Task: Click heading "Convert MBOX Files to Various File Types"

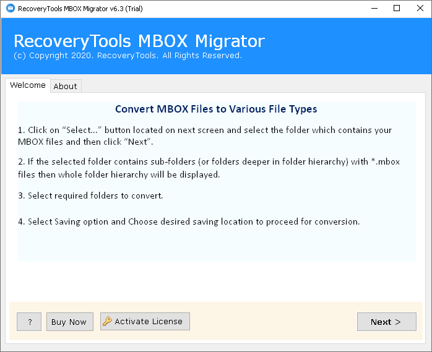Action: click(216, 109)
